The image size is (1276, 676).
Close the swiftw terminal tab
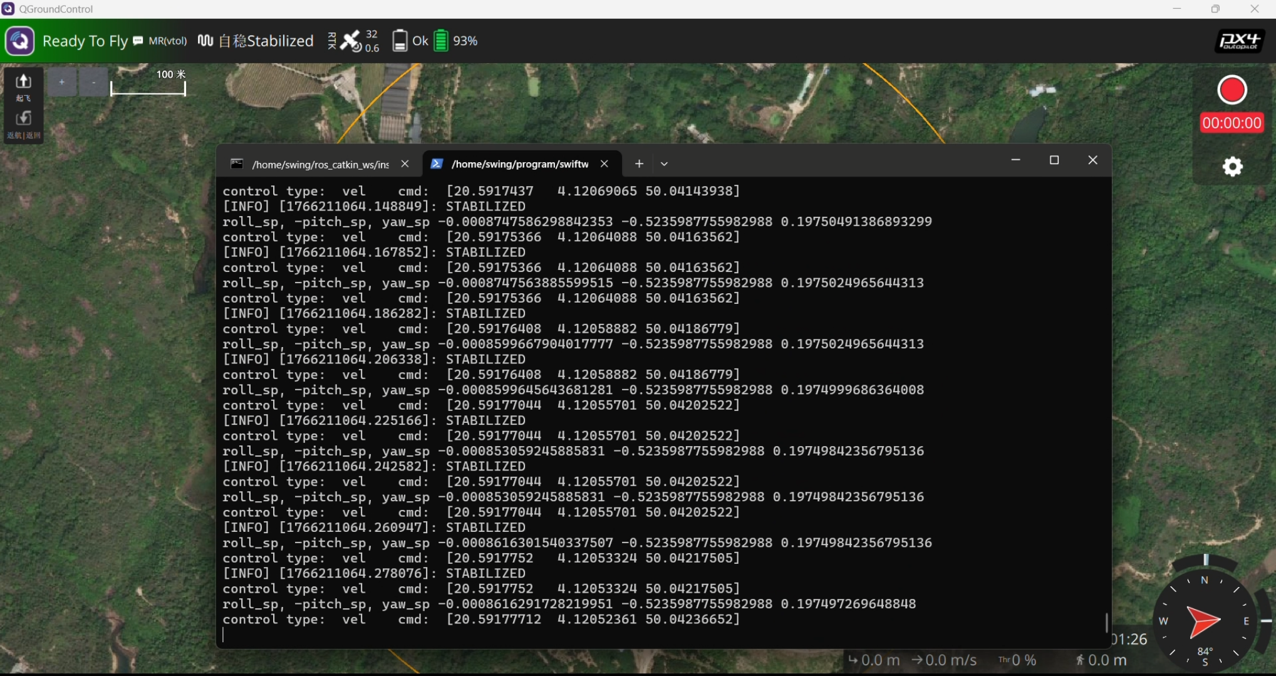coord(604,164)
